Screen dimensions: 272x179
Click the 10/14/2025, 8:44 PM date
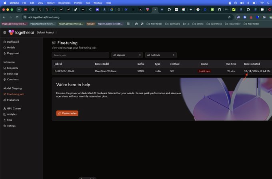coord(257,71)
